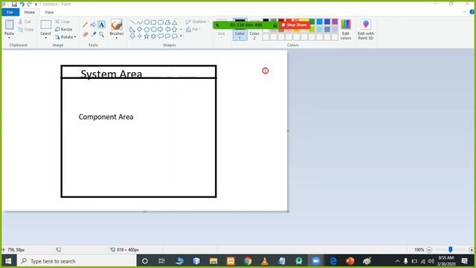This screenshot has width=476, height=268.
Task: Move the zoom slider thumb
Action: 451,249
